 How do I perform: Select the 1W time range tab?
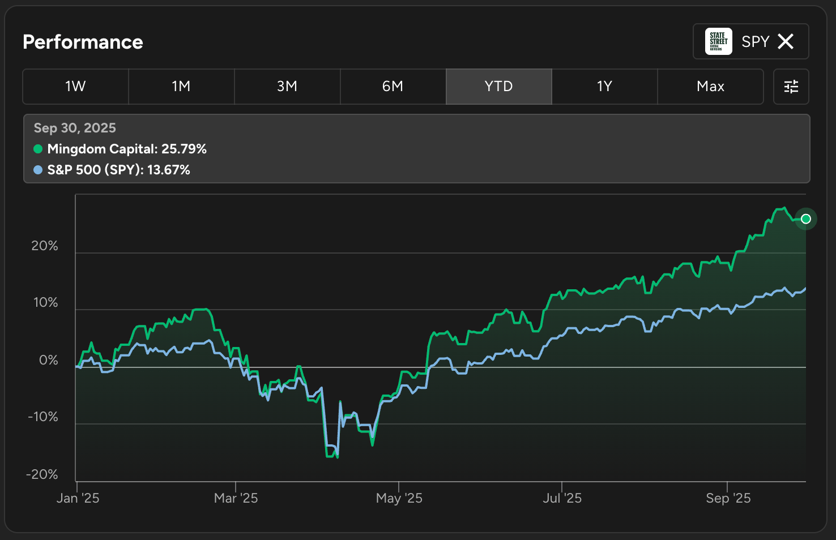pos(75,87)
